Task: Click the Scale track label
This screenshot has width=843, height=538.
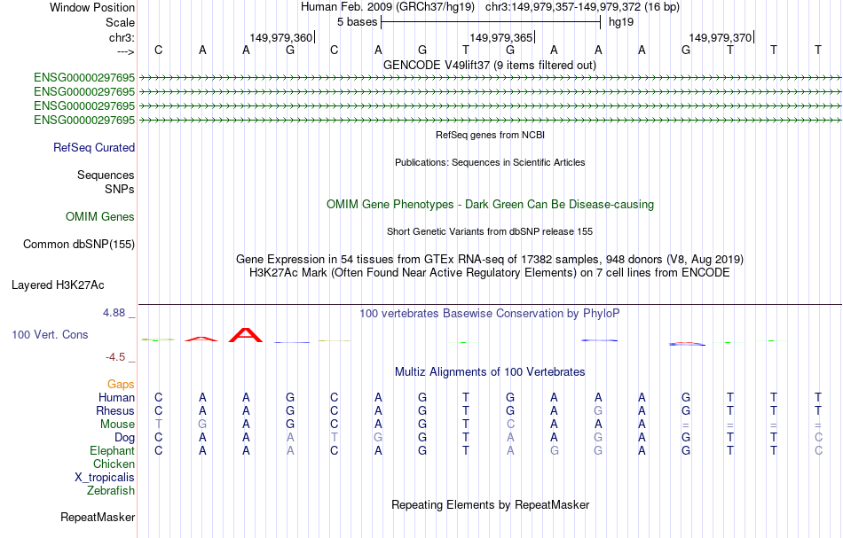Action: 120,22
